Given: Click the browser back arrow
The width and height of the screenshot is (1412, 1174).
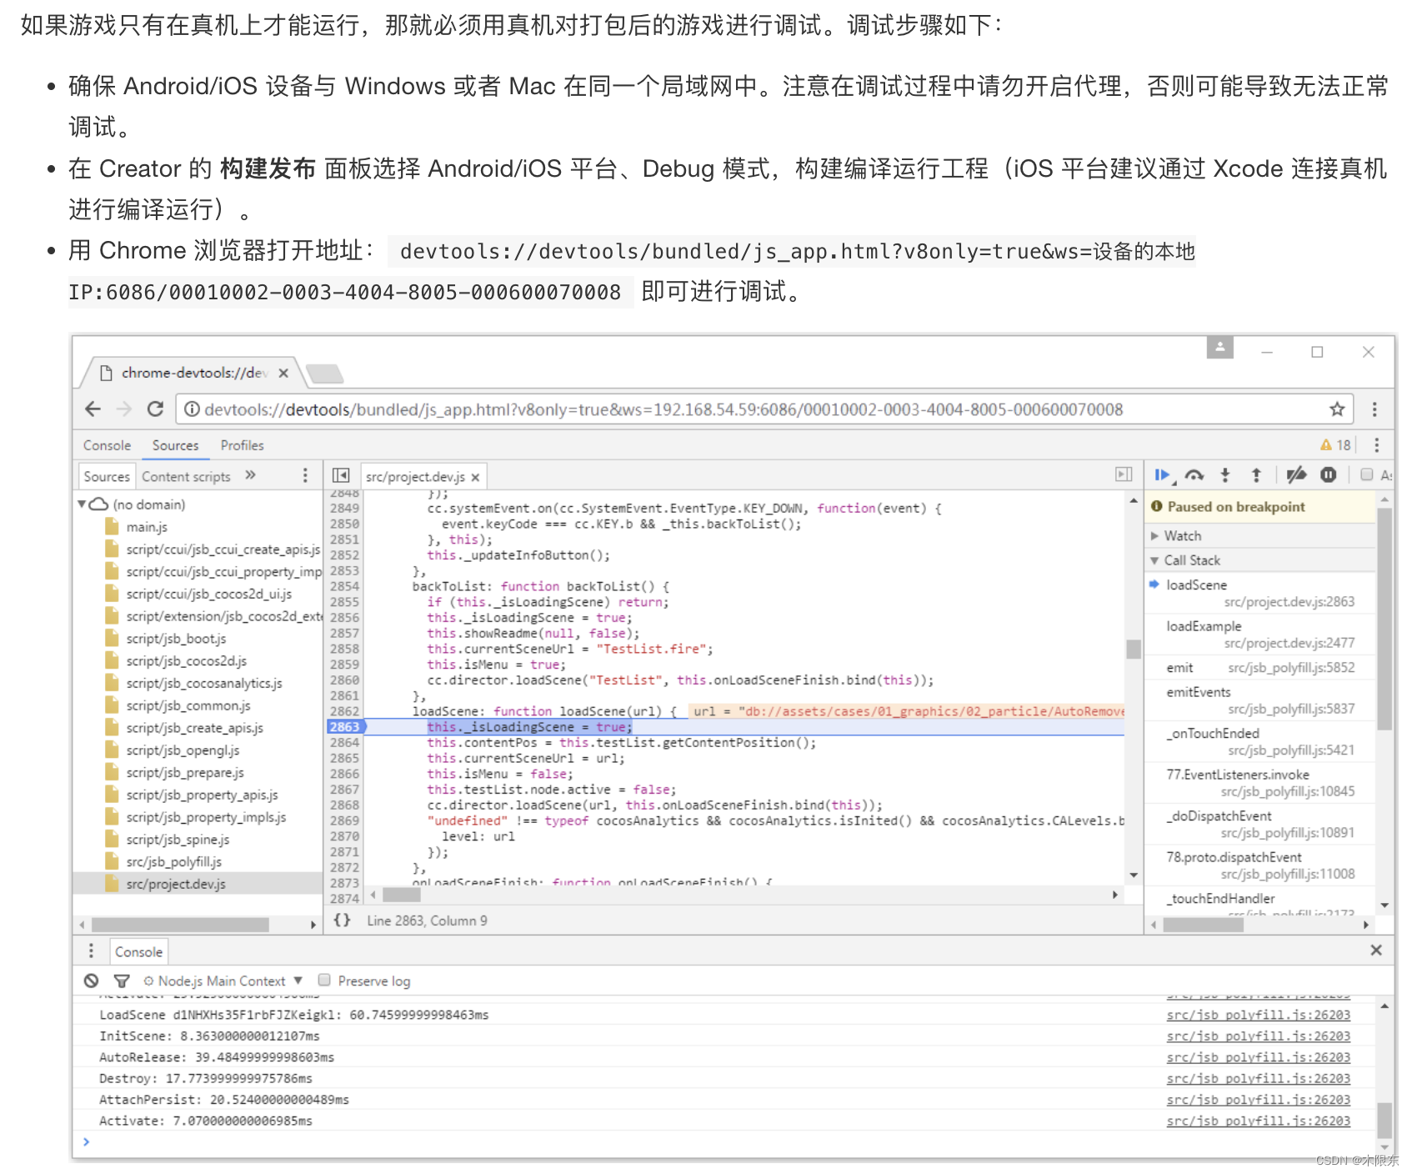Looking at the screenshot, I should tap(93, 409).
